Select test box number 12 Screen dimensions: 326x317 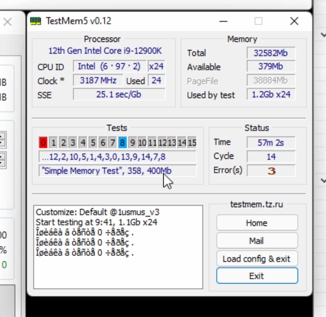(162, 142)
